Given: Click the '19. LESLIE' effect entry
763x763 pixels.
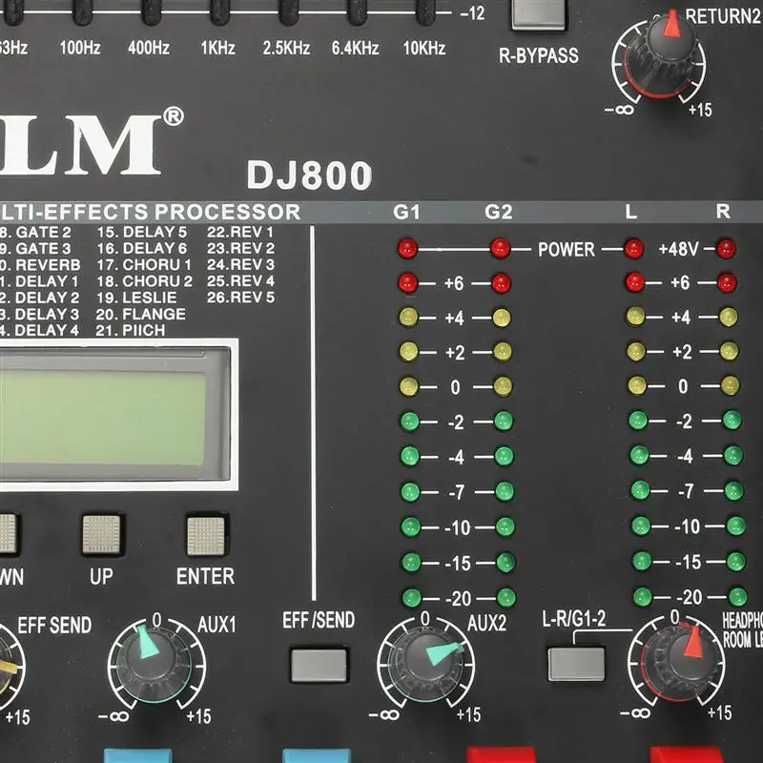Looking at the screenshot, I should [136, 298].
